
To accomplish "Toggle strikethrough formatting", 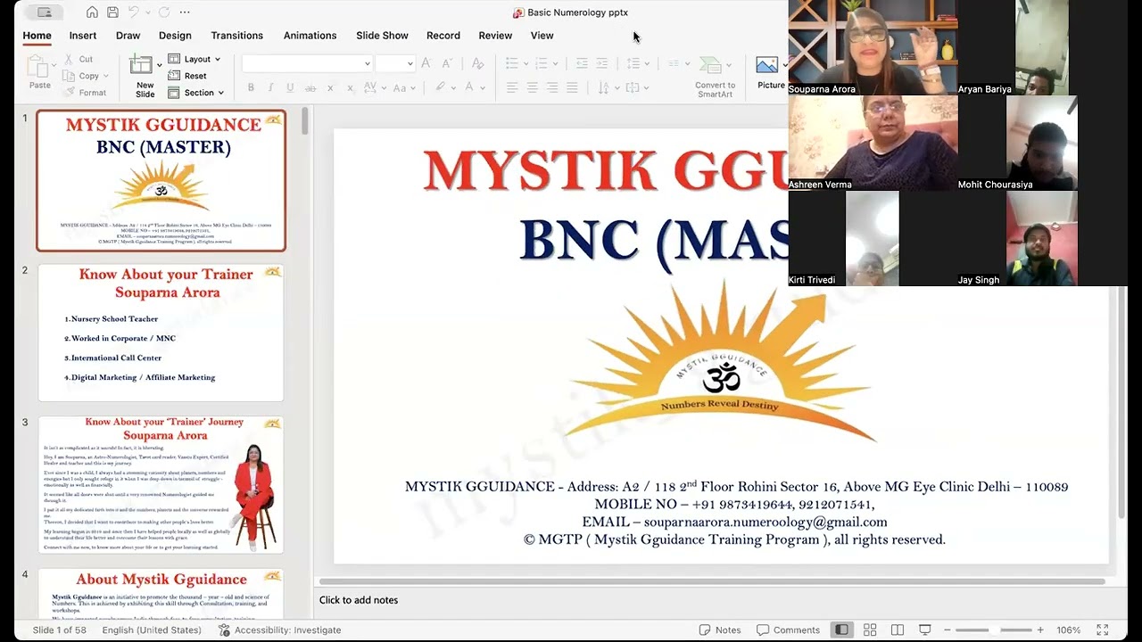I will pos(310,87).
